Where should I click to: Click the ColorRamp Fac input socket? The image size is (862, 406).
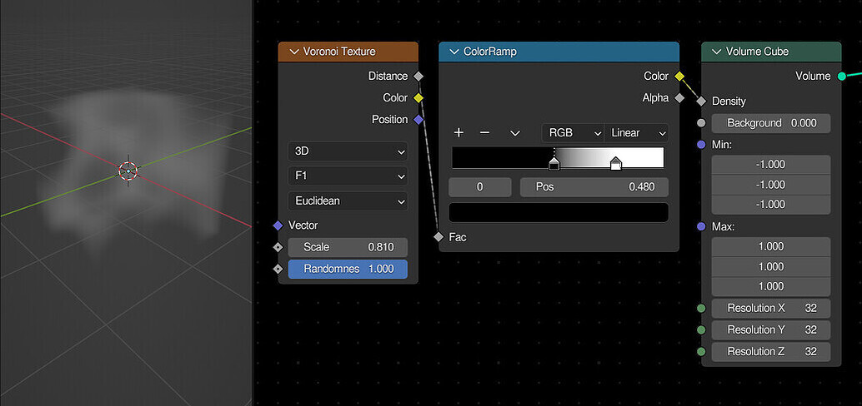[x=439, y=237]
